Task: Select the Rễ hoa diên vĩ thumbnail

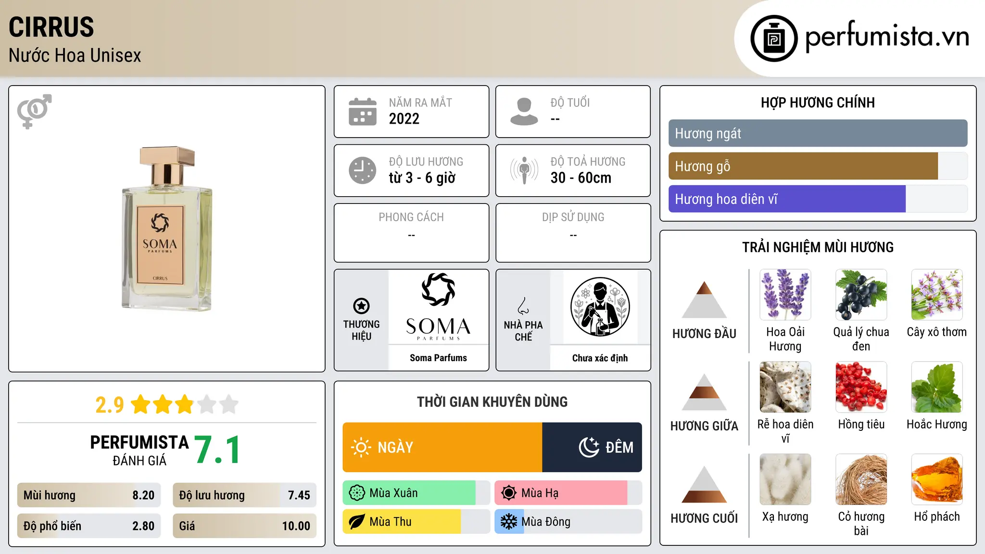Action: click(785, 387)
